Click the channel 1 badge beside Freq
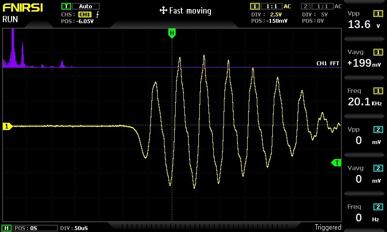The width and height of the screenshot is (387, 232). pyautogui.click(x=378, y=91)
